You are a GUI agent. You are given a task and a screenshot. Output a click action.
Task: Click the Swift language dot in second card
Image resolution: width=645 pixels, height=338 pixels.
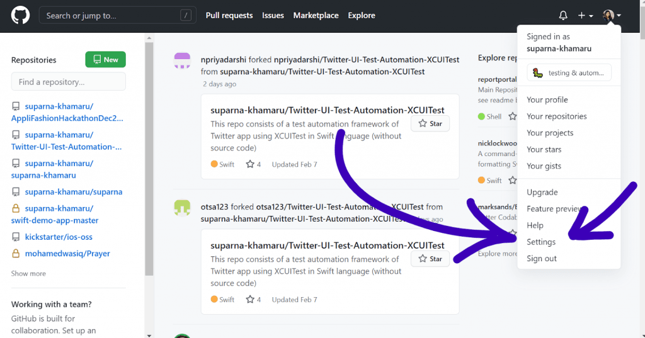(214, 300)
